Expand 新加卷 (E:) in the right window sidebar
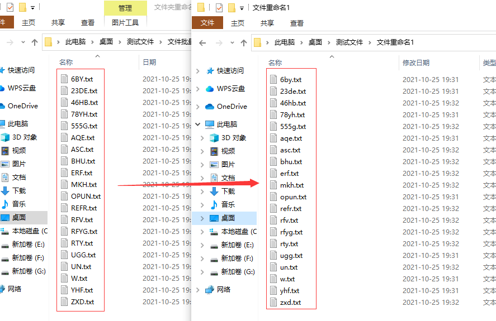Screen dimensions: 496x321 [x=197, y=245]
